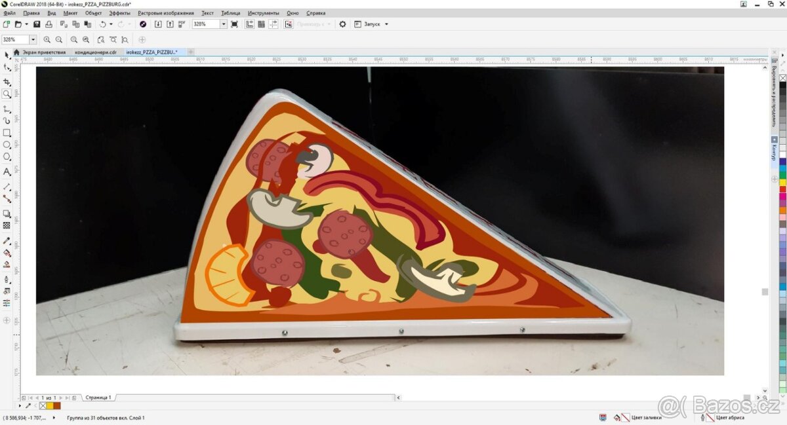Pick the red swatch in right color palette
This screenshot has width=787, height=425.
[x=783, y=189]
